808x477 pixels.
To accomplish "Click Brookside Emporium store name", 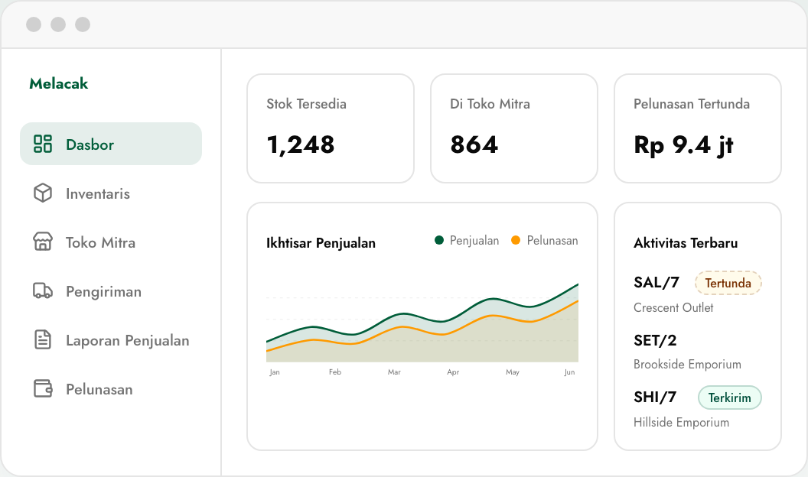I will coord(687,365).
